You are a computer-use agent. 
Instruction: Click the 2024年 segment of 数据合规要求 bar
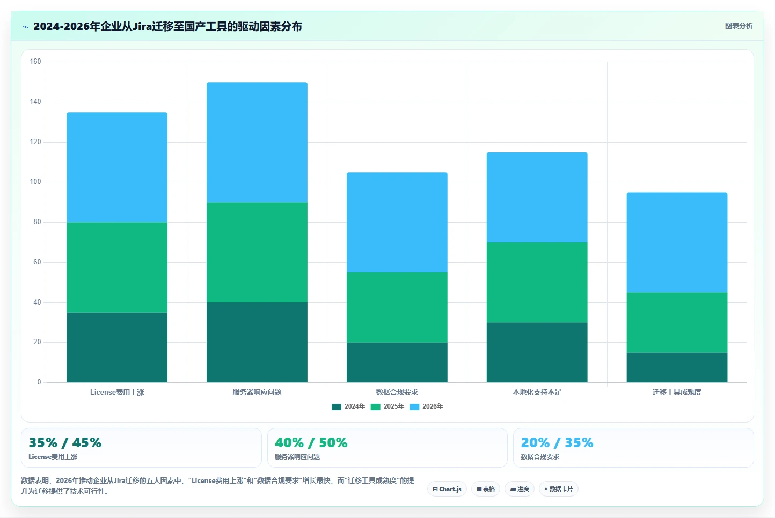pos(397,362)
